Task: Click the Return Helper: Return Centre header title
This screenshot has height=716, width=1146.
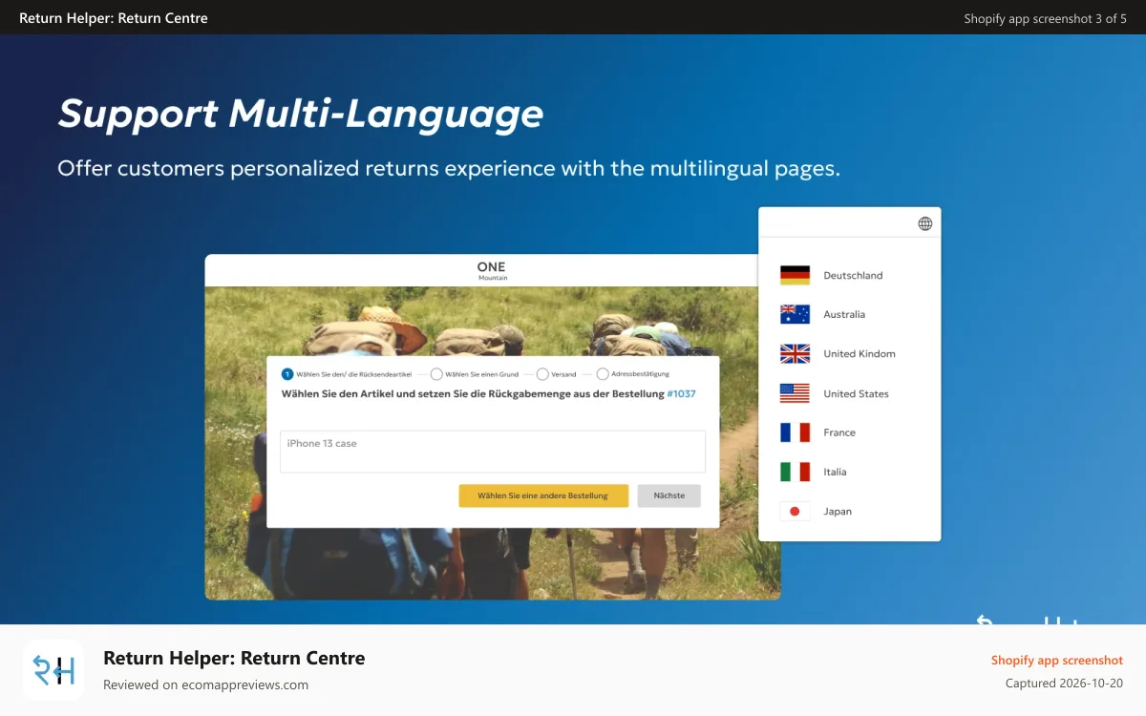Action: [114, 18]
